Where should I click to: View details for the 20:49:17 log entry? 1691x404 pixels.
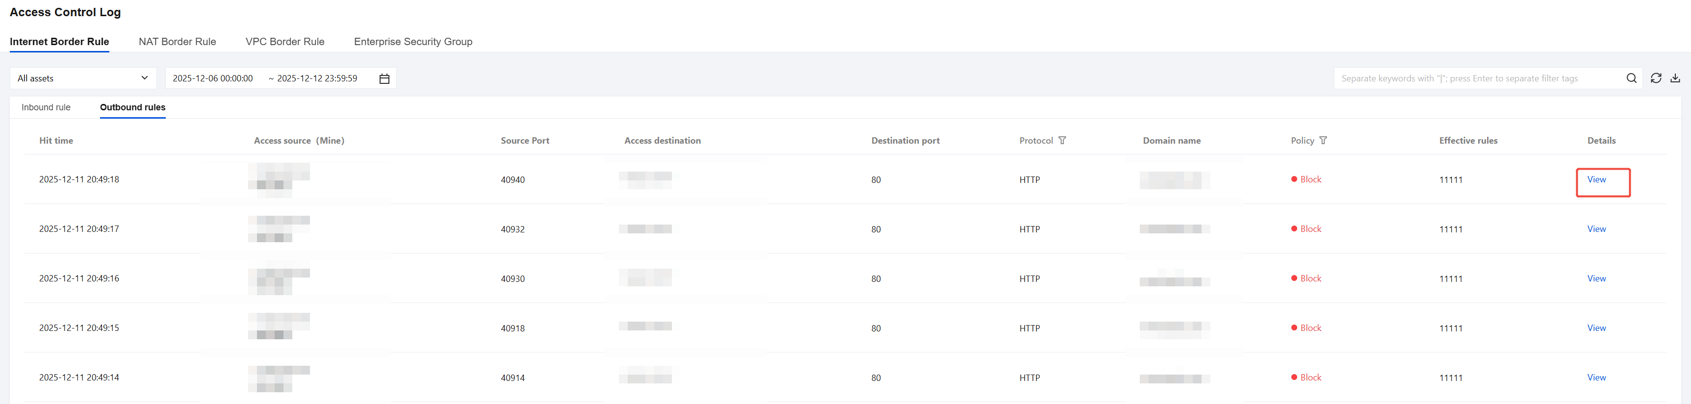click(x=1596, y=229)
